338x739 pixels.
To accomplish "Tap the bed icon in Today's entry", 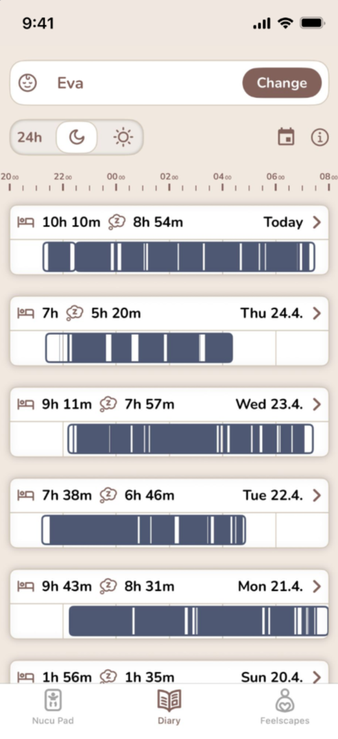I will coord(26,222).
